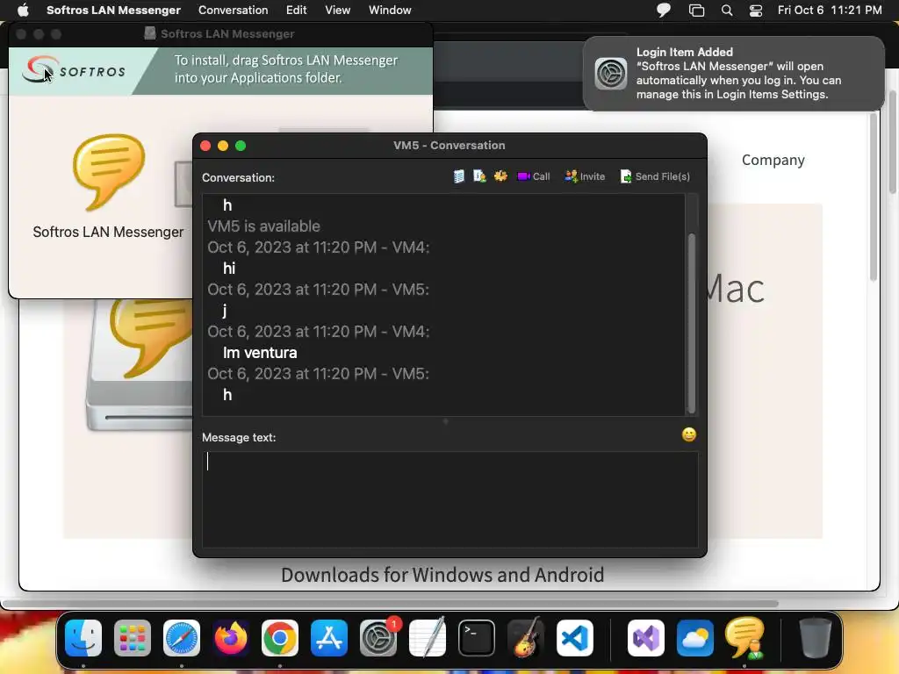Click the Softros LAN Messenger app icon in installer
Viewport: 899px width, 674px height.
coord(108,172)
